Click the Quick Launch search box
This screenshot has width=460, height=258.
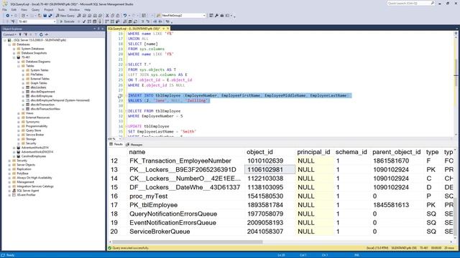[x=410, y=3]
